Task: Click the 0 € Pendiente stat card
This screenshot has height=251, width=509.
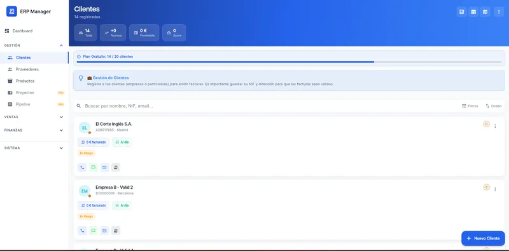Action: point(144,33)
